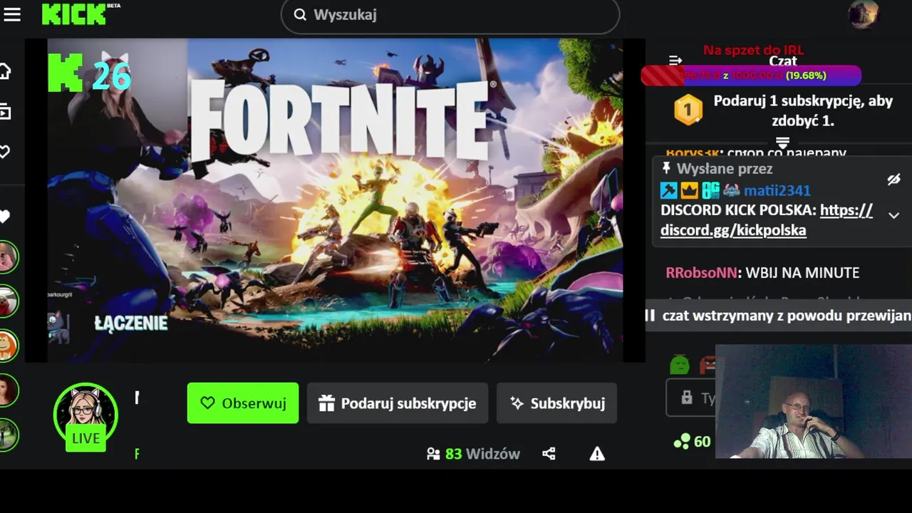This screenshot has width=912, height=513.
Task: Click the Podaruj subskrypcje button
Action: pyautogui.click(x=398, y=403)
